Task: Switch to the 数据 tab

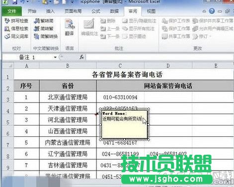Action: (114, 11)
